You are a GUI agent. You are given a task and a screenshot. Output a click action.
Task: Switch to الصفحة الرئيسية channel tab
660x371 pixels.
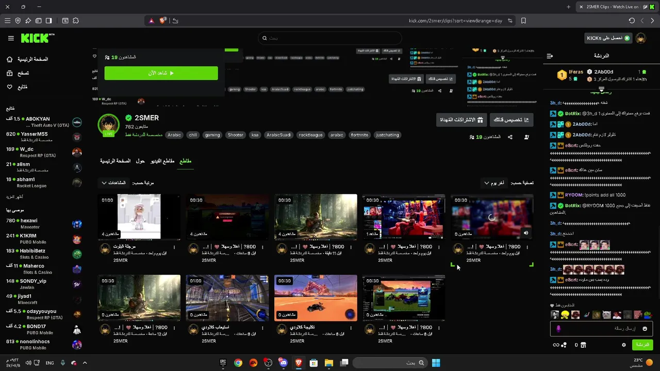point(115,161)
